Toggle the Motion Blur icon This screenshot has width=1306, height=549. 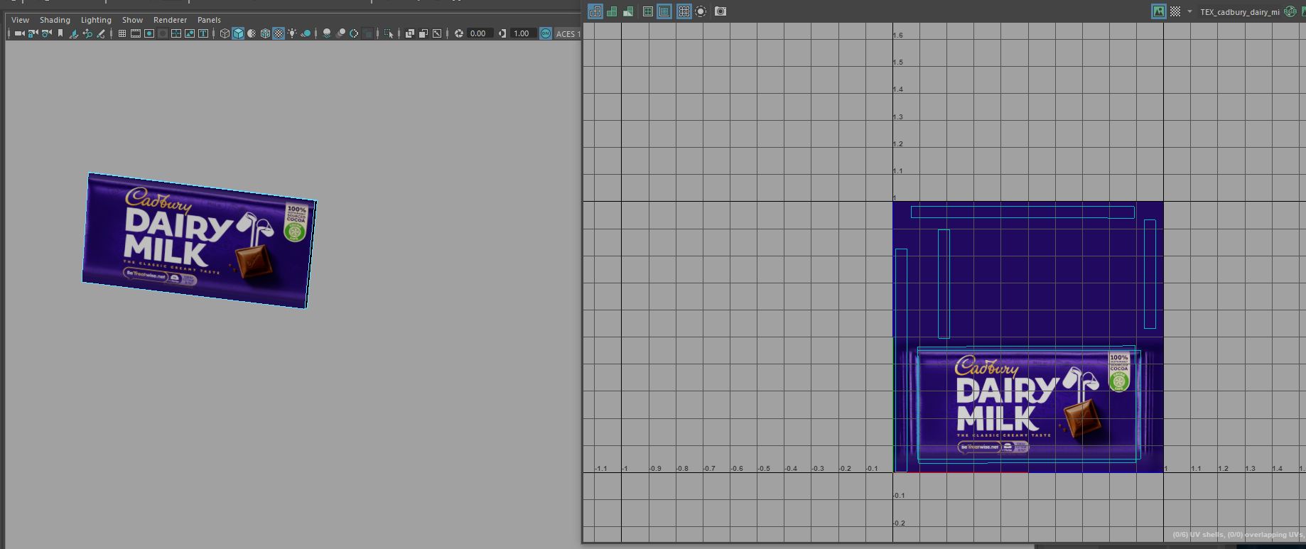coord(341,33)
